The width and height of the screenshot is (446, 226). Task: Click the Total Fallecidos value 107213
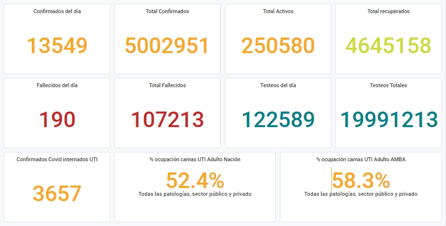pyautogui.click(x=167, y=119)
